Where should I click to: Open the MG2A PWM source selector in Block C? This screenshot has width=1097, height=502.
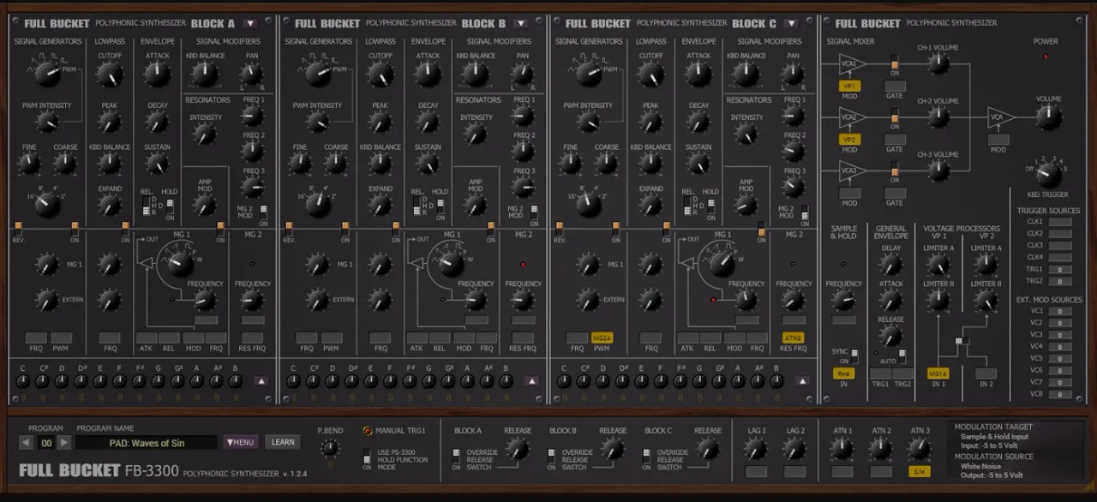coord(602,338)
